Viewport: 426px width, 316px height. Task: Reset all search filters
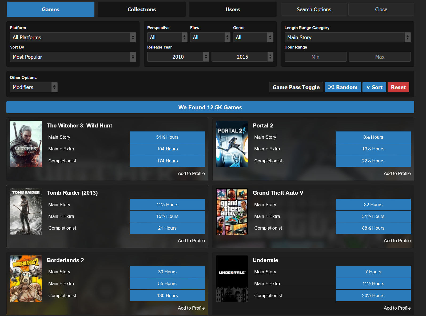(x=398, y=87)
